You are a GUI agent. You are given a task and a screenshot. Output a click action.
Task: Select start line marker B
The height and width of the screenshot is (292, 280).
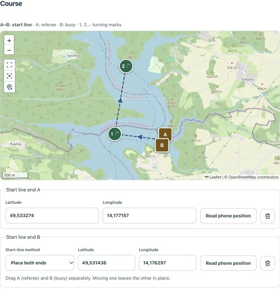pyautogui.click(x=162, y=145)
